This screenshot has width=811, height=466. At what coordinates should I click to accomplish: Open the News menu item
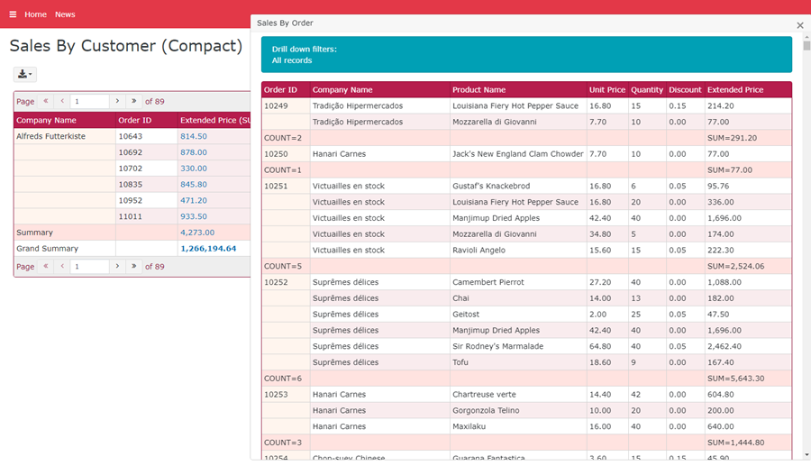[x=65, y=14]
